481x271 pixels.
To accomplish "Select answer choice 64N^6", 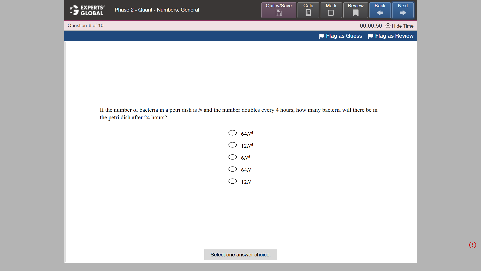I will 233,133.
